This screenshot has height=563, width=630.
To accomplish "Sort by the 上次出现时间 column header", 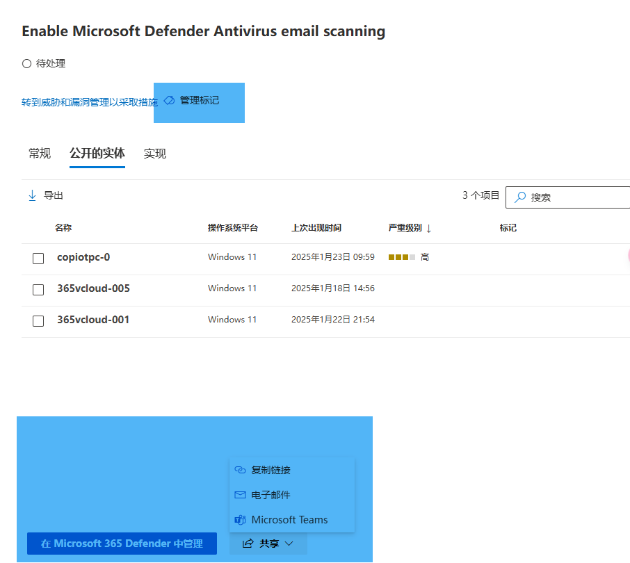I will (x=316, y=228).
